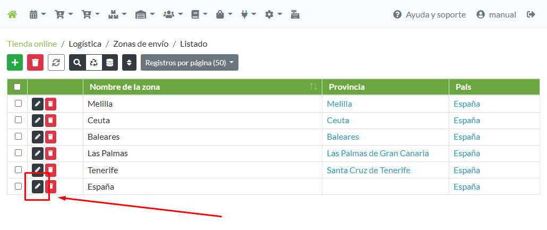Edit the Melilla zone with pencil icon
Viewport: 547px width, 230px height.
38,104
